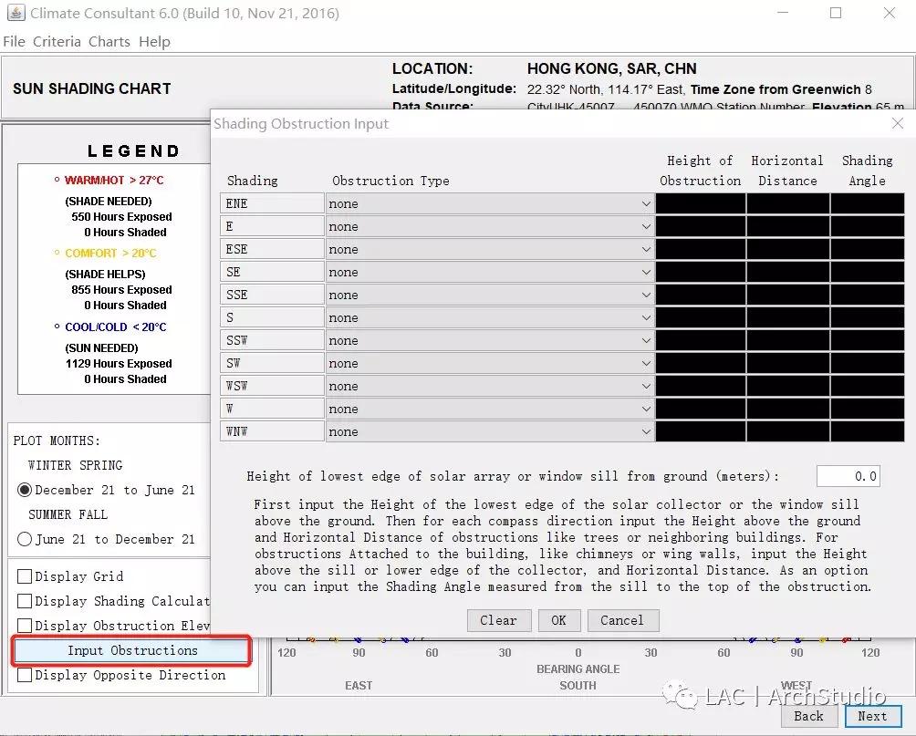Open obstruction type dropdown for S row
The image size is (916, 736).
490,317
